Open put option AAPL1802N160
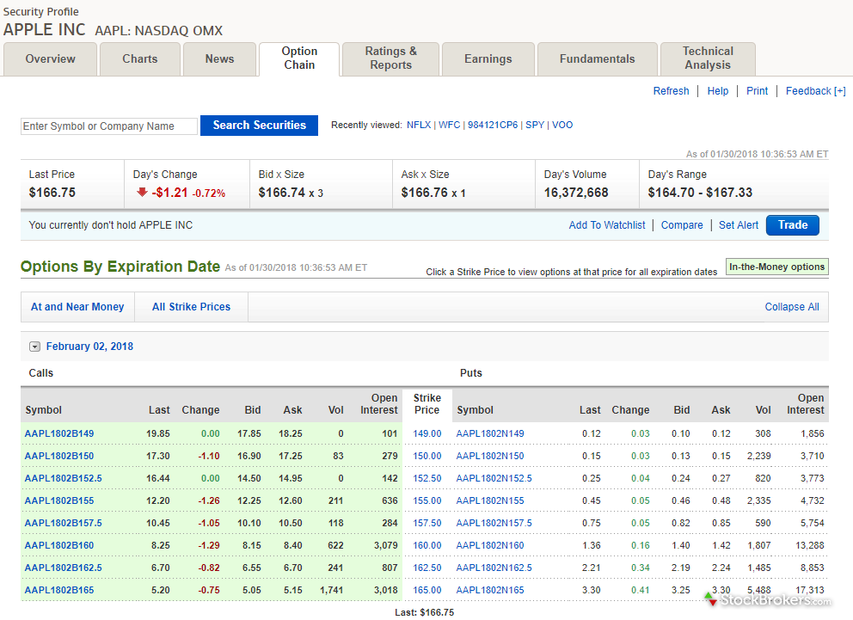This screenshot has height=620, width=853. [x=489, y=545]
